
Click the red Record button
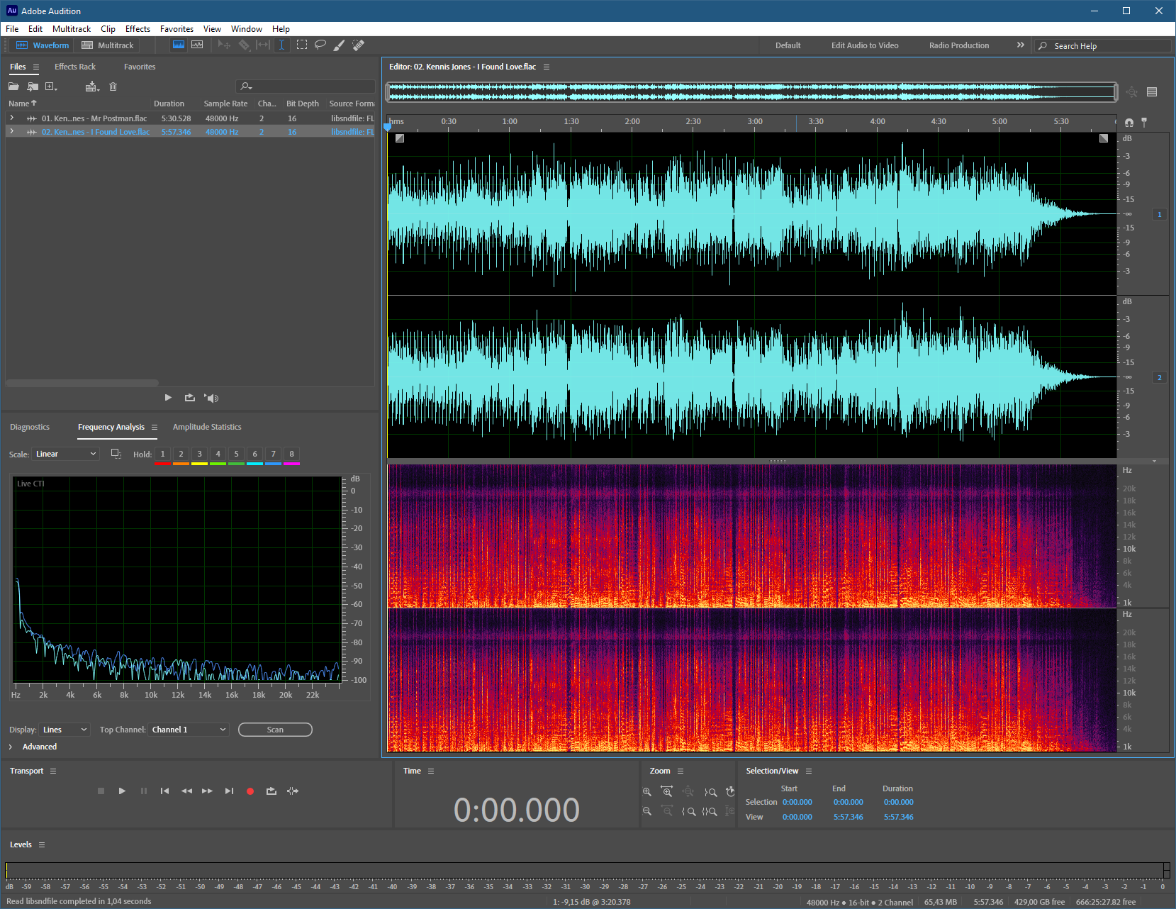click(x=250, y=791)
